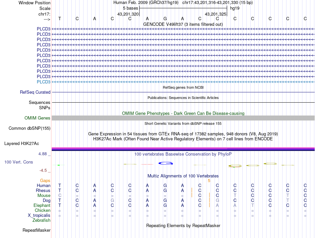Screen dimensions: 315x238
Task: Click the ---> strand direction arrow label
Action: (x=47, y=19)
